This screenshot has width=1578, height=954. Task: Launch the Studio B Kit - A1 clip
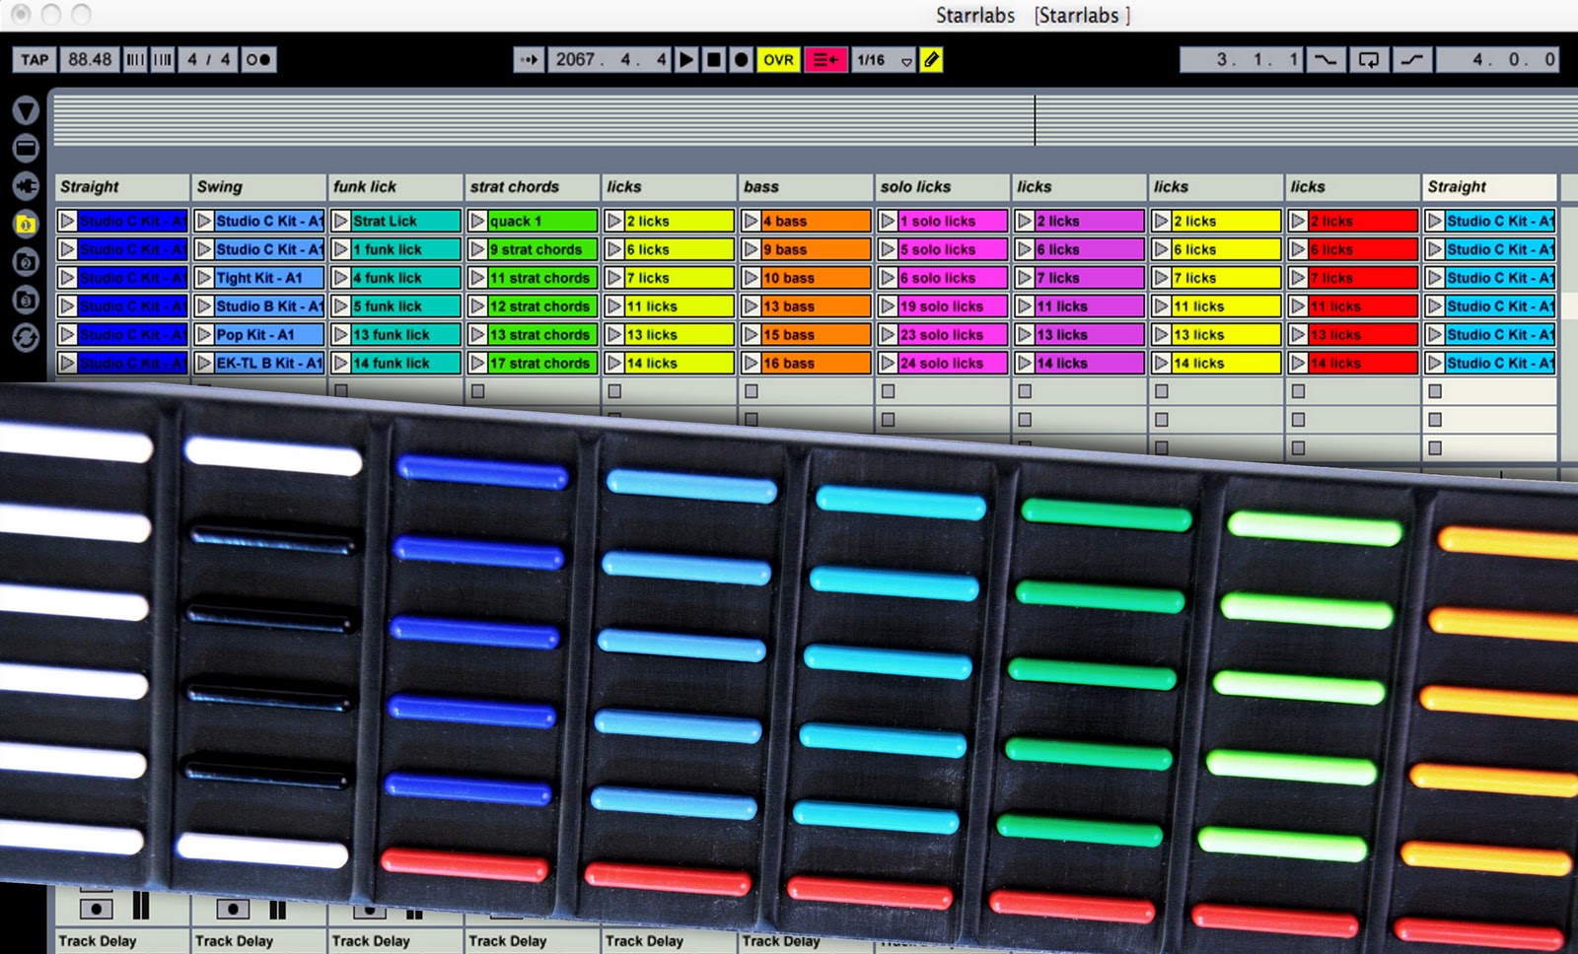coord(204,307)
